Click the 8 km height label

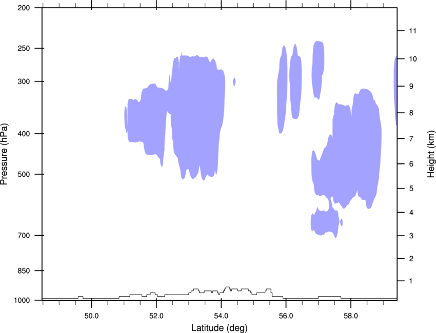pos(411,113)
